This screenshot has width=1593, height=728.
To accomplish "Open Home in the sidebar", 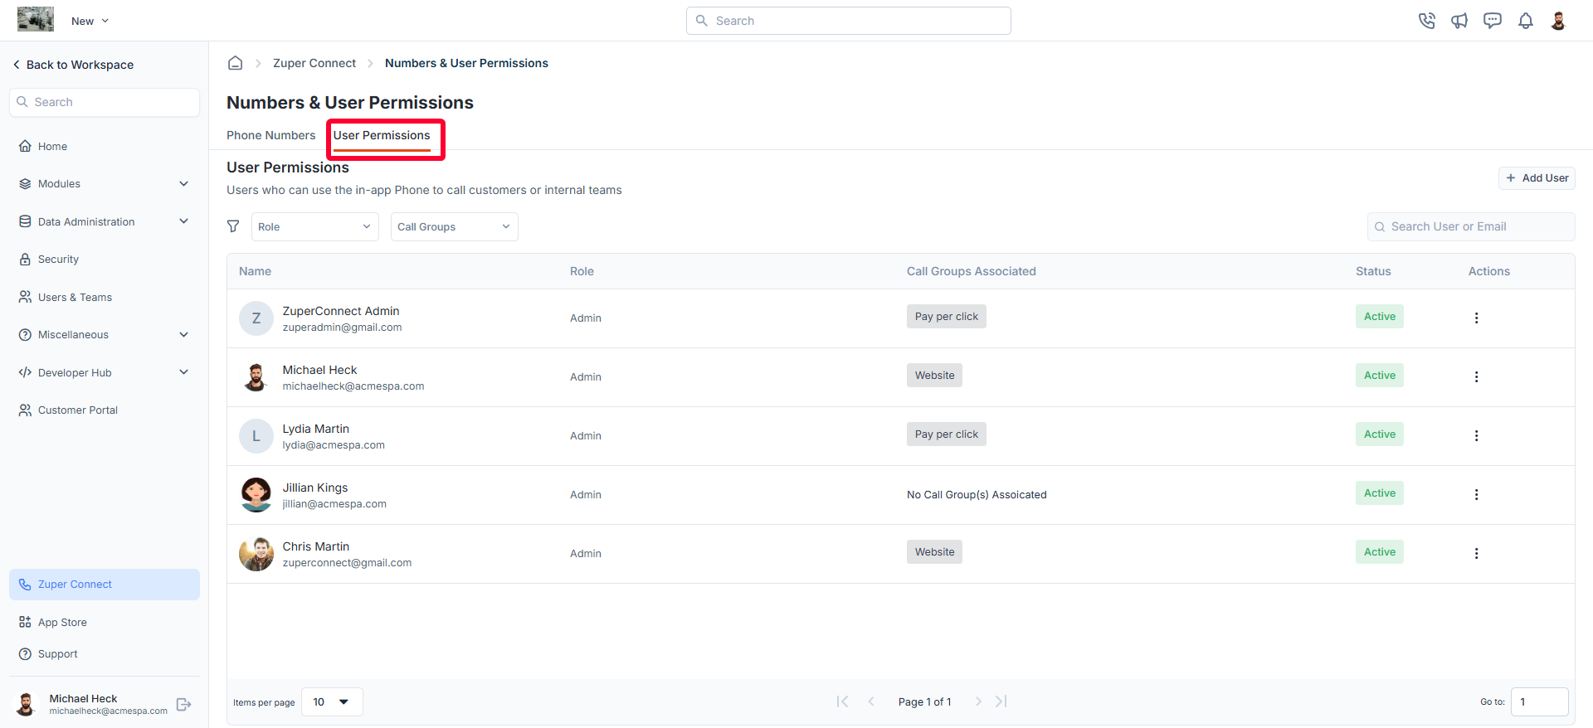I will 52,146.
